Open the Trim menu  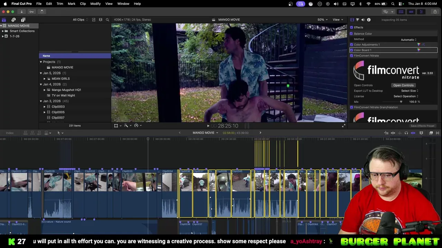click(60, 3)
